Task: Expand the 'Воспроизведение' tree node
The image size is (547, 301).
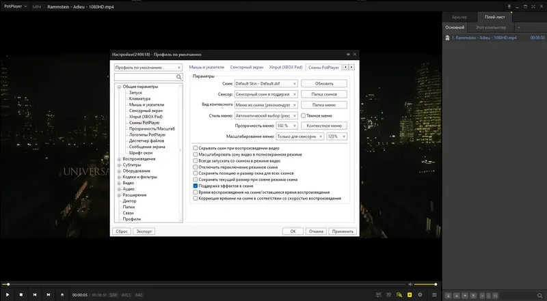Action: 119,159
